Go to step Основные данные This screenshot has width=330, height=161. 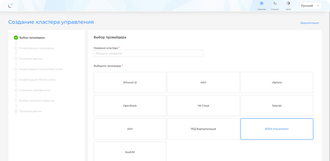31,59
